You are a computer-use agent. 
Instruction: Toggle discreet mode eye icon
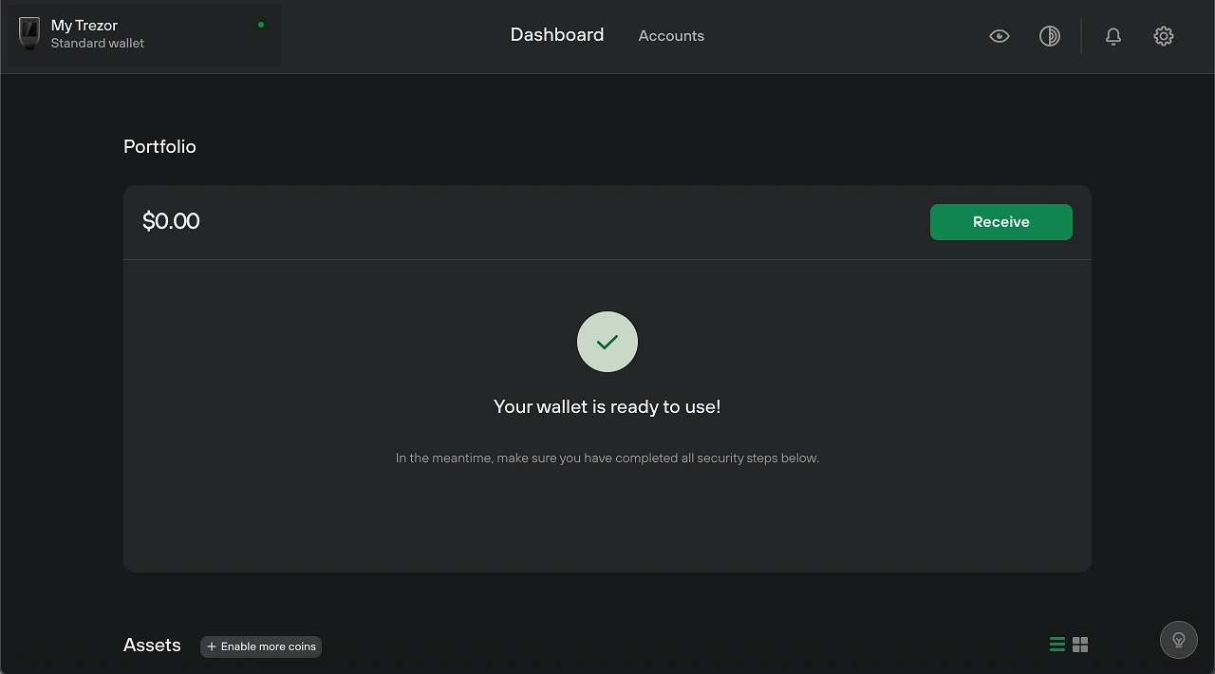click(x=1000, y=36)
